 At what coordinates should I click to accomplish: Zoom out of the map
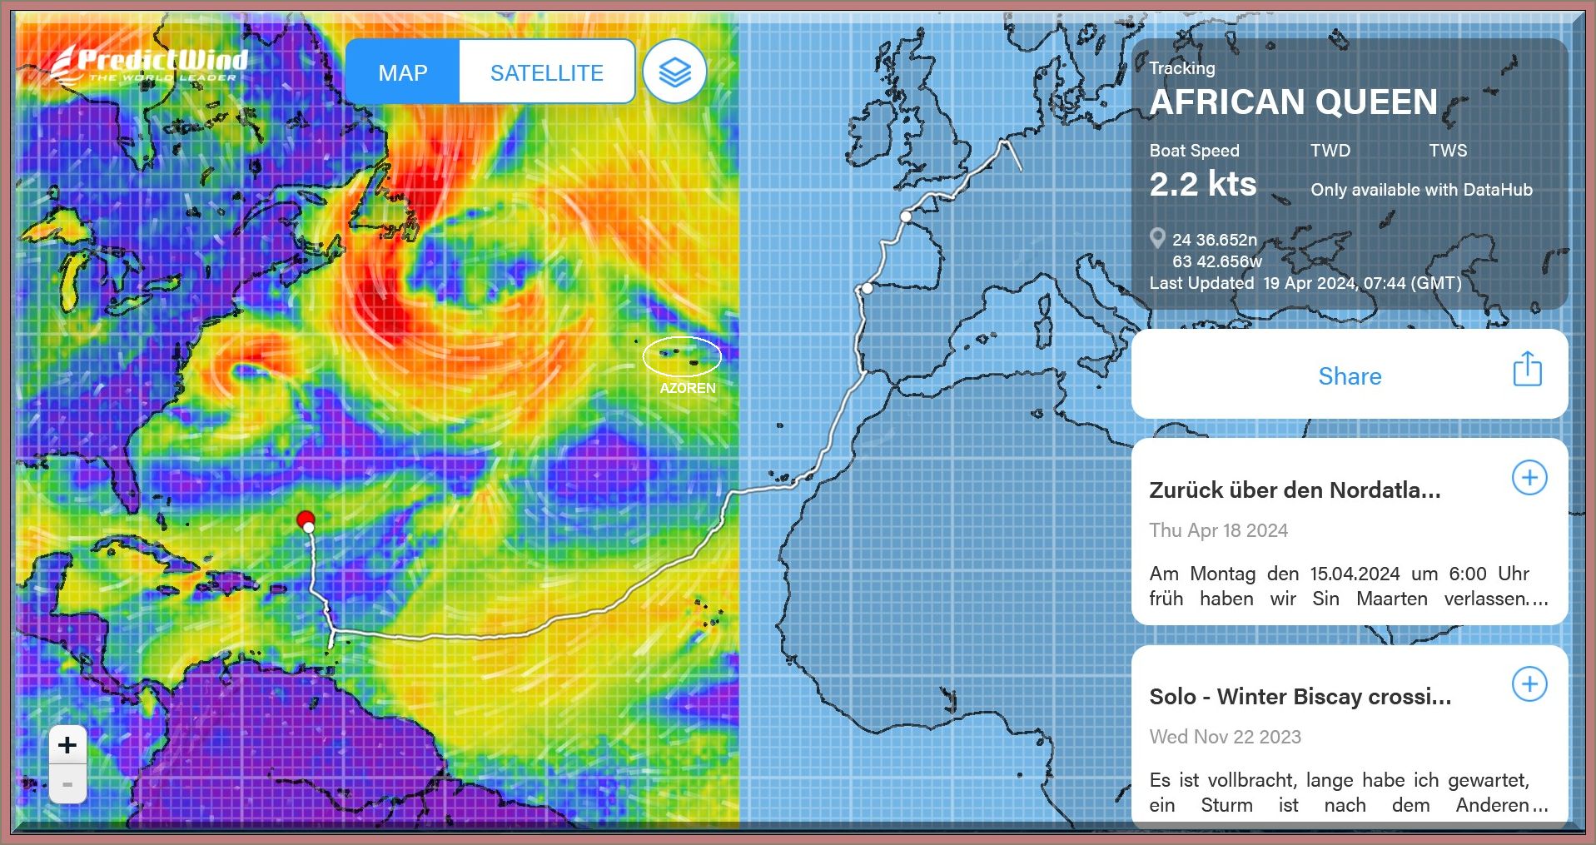[67, 785]
